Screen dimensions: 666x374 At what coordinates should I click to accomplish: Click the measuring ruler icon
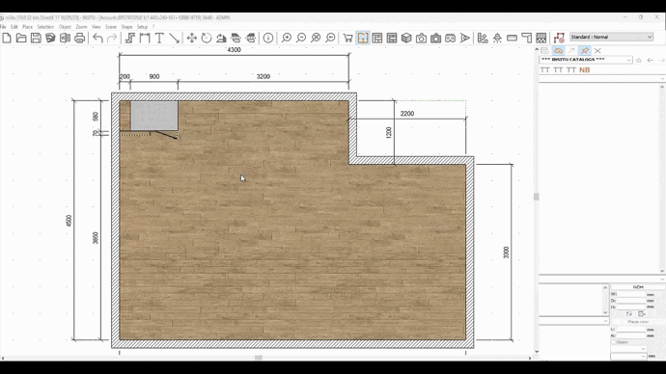(x=512, y=39)
